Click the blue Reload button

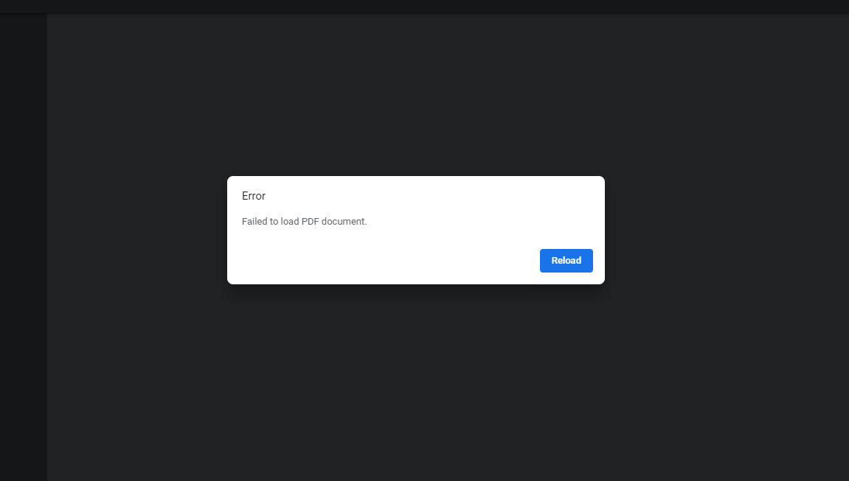click(x=566, y=261)
